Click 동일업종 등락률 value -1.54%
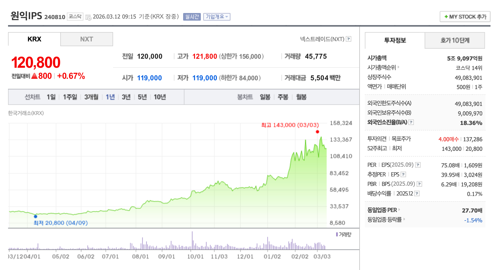This screenshot has width=492, height=270. [473, 220]
